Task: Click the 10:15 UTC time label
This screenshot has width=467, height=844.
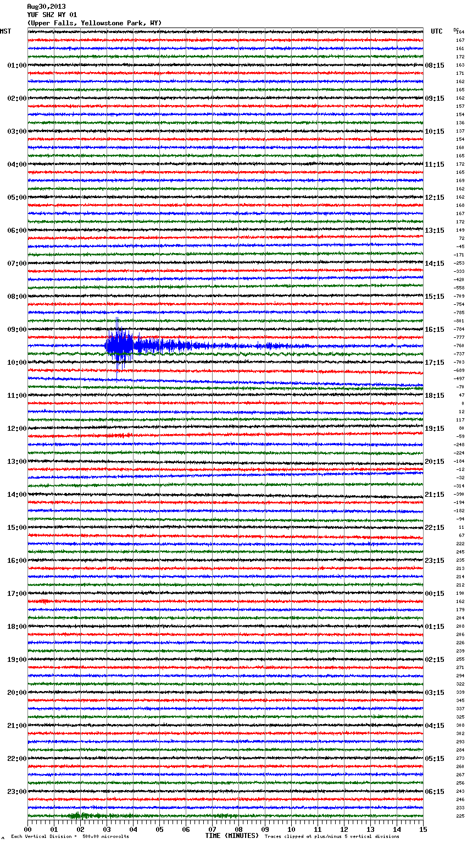Action: pos(435,131)
